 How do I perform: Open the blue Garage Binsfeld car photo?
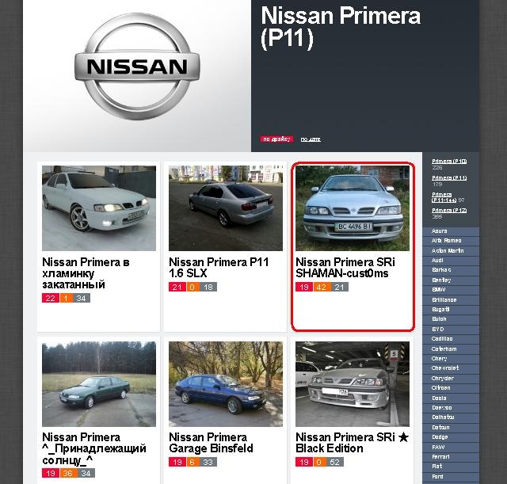(226, 384)
